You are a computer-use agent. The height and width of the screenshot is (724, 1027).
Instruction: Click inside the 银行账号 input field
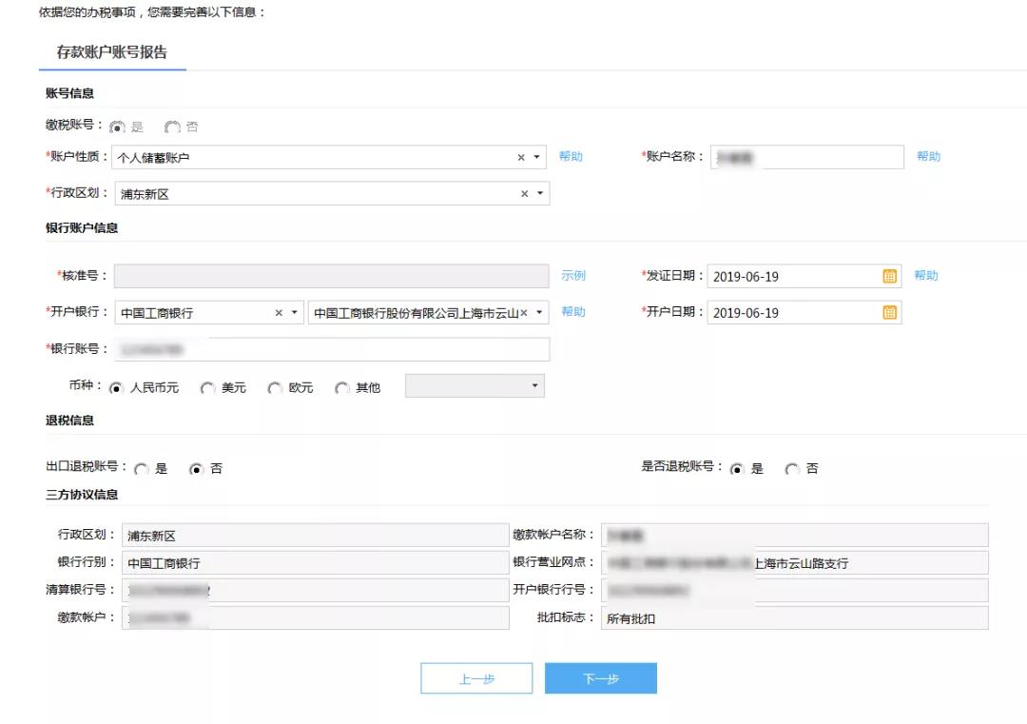click(333, 348)
